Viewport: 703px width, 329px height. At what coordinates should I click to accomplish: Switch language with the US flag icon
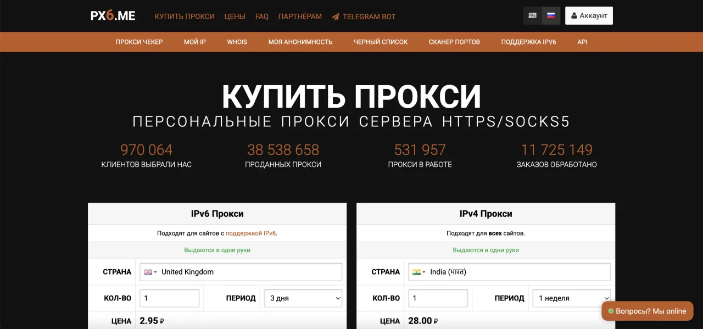pos(532,15)
